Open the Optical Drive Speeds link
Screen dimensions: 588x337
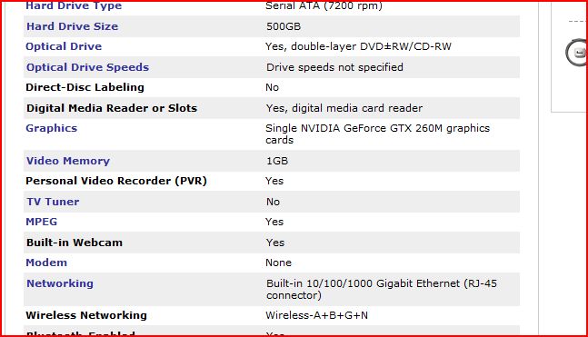tap(88, 67)
